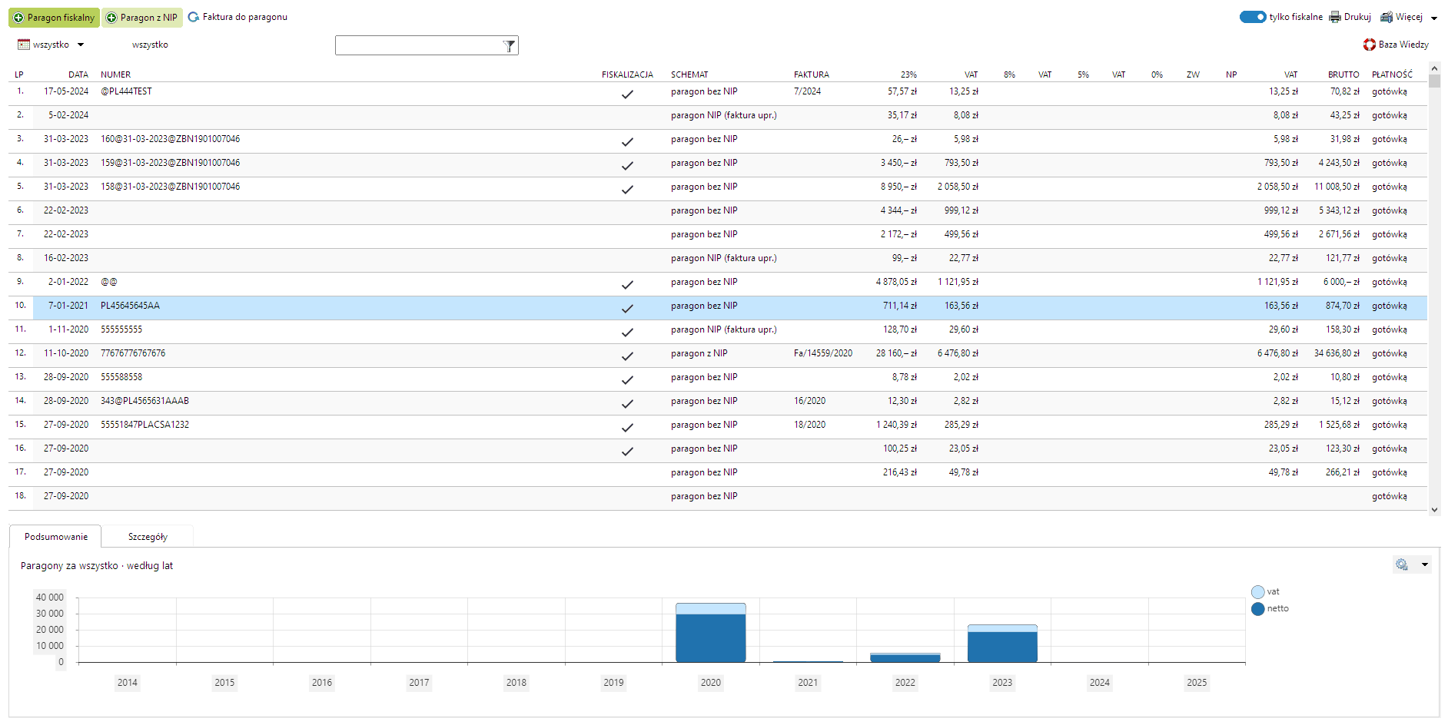Open the wszystko date range dropdown
The image size is (1448, 725).
tap(81, 45)
